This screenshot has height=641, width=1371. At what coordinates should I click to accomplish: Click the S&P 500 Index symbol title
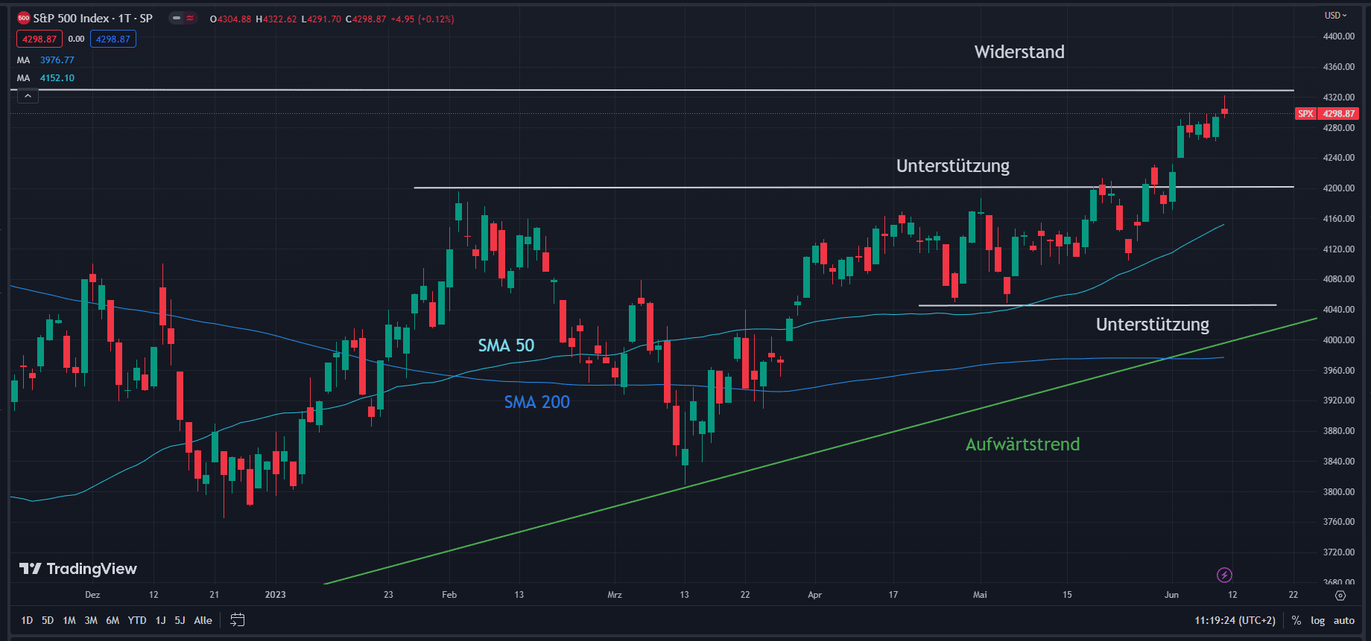[x=93, y=19]
